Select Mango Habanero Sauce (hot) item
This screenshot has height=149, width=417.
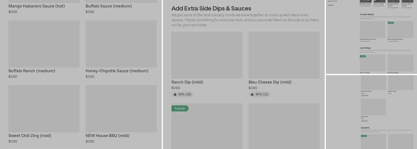click(x=37, y=6)
